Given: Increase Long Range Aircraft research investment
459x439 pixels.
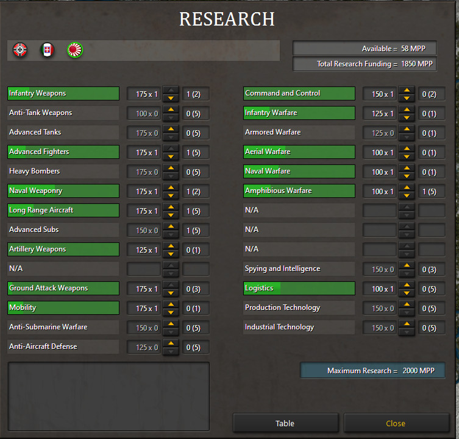Looking at the screenshot, I should (x=171, y=207).
